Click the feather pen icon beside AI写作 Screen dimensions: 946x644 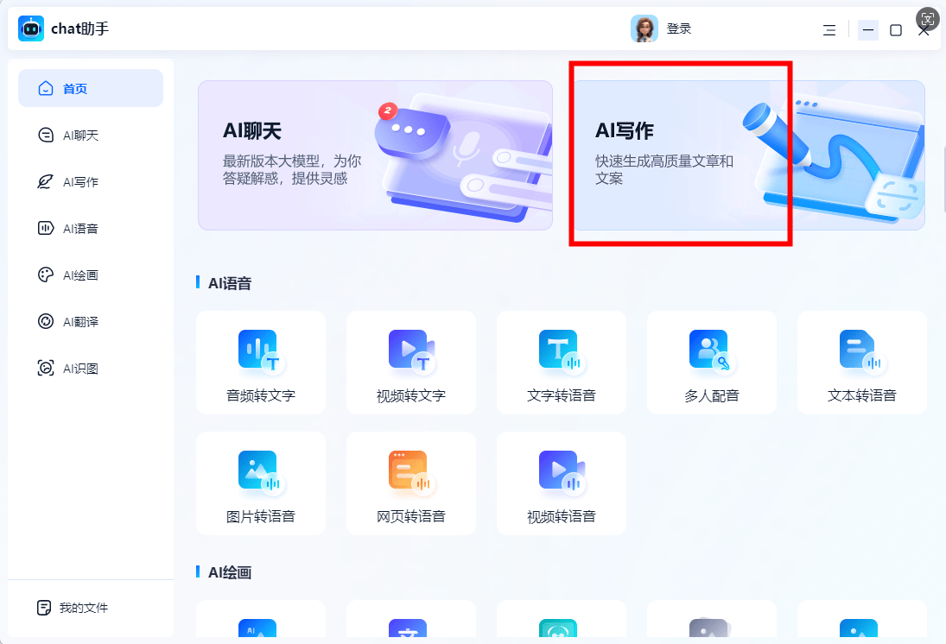click(45, 181)
